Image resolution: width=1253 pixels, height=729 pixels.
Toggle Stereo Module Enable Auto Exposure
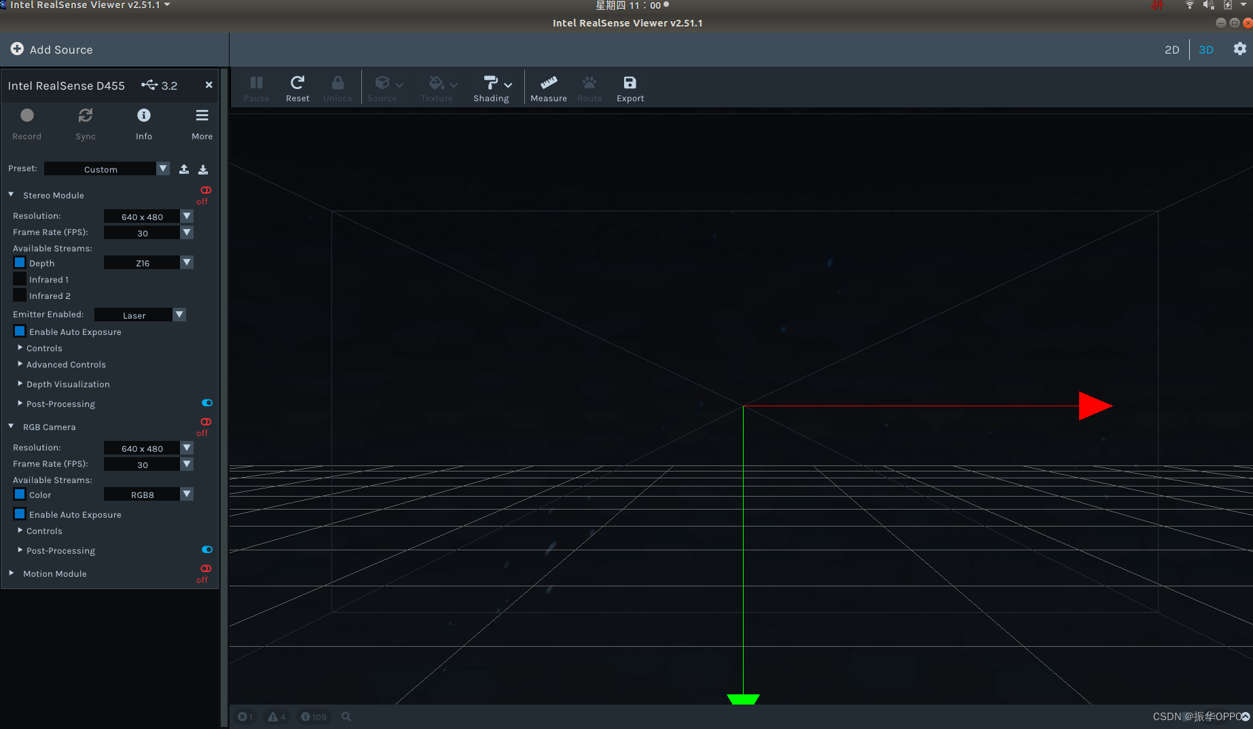[x=20, y=331]
